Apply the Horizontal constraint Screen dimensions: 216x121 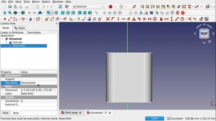[x=124, y=19]
